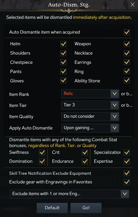The image size is (138, 217).
Task: Close the Auto-Dism. Stg. window
Action: [x=132, y=5]
